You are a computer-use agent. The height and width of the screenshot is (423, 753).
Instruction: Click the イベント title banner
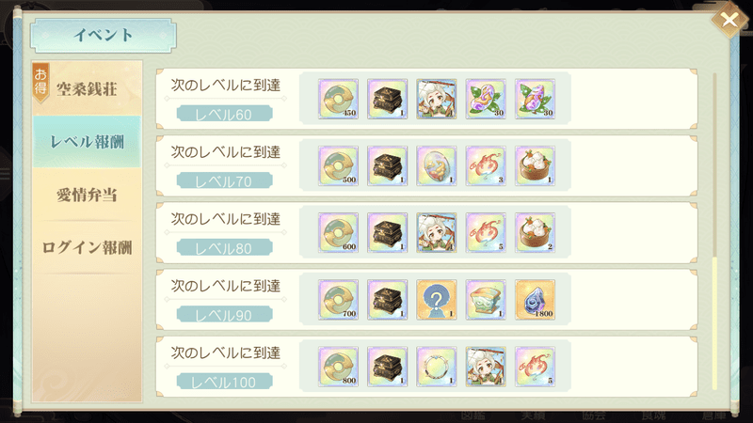click(x=103, y=35)
